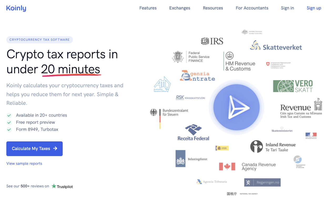The height and width of the screenshot is (205, 334).
Task: Click the Australian Government crest logo at top
Action: coord(252,32)
